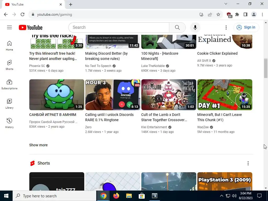Open Chrome profile avatar icon
The height and width of the screenshot is (201, 268).
tap(254, 15)
